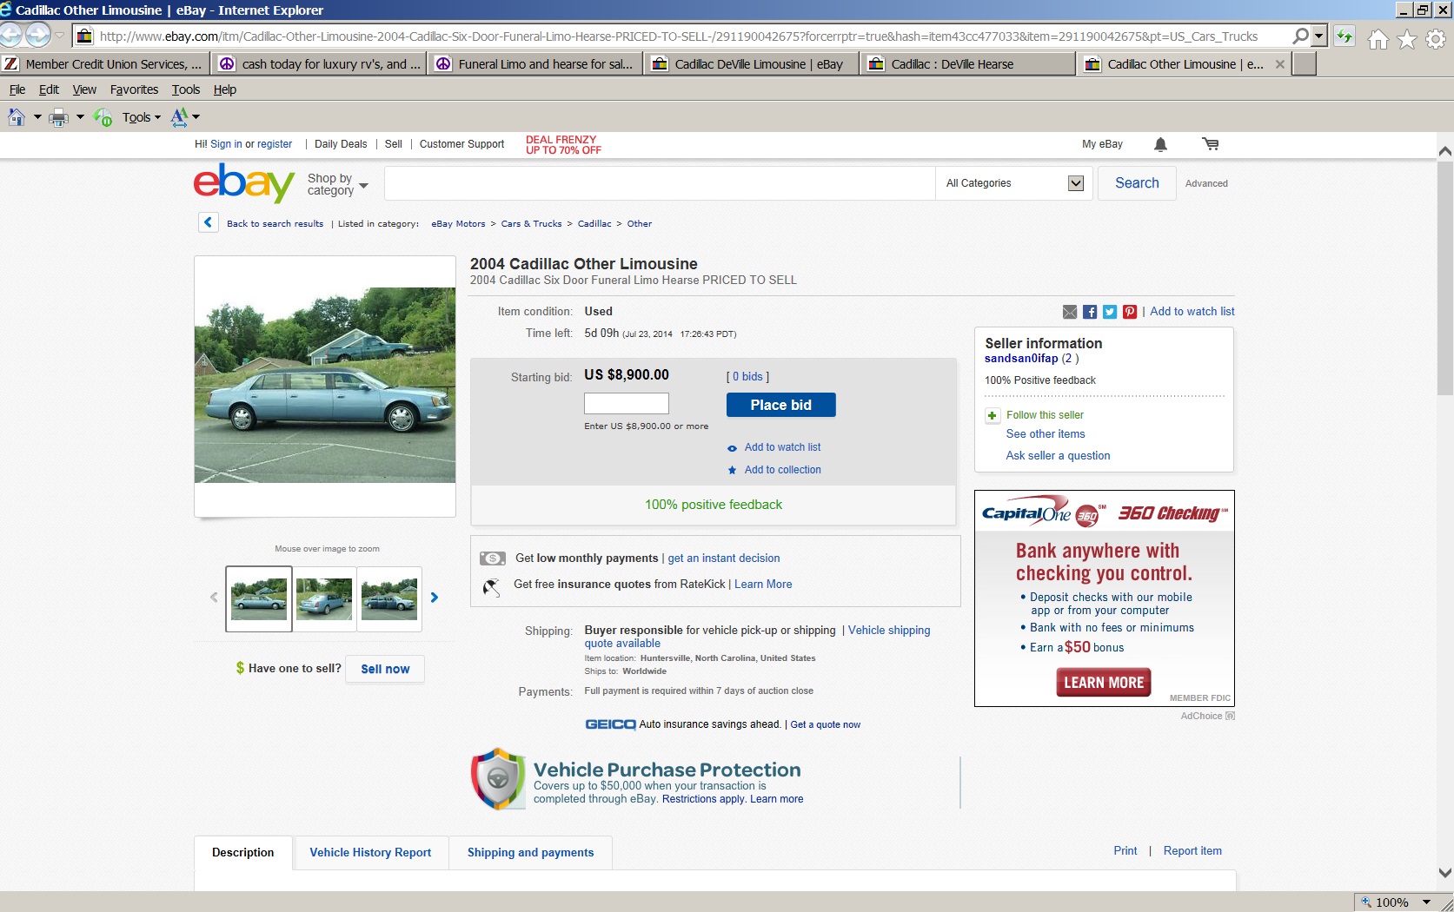
Task: Open the Help menu
Action: [x=224, y=89]
